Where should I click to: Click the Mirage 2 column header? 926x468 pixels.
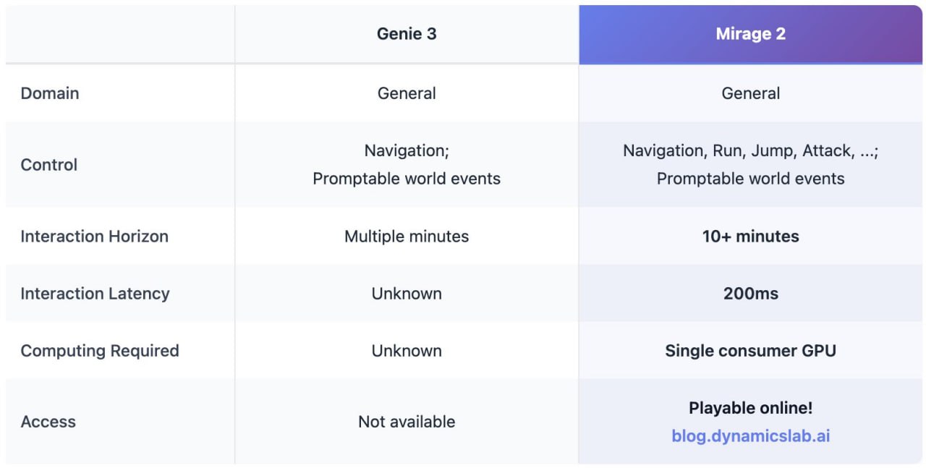750,34
